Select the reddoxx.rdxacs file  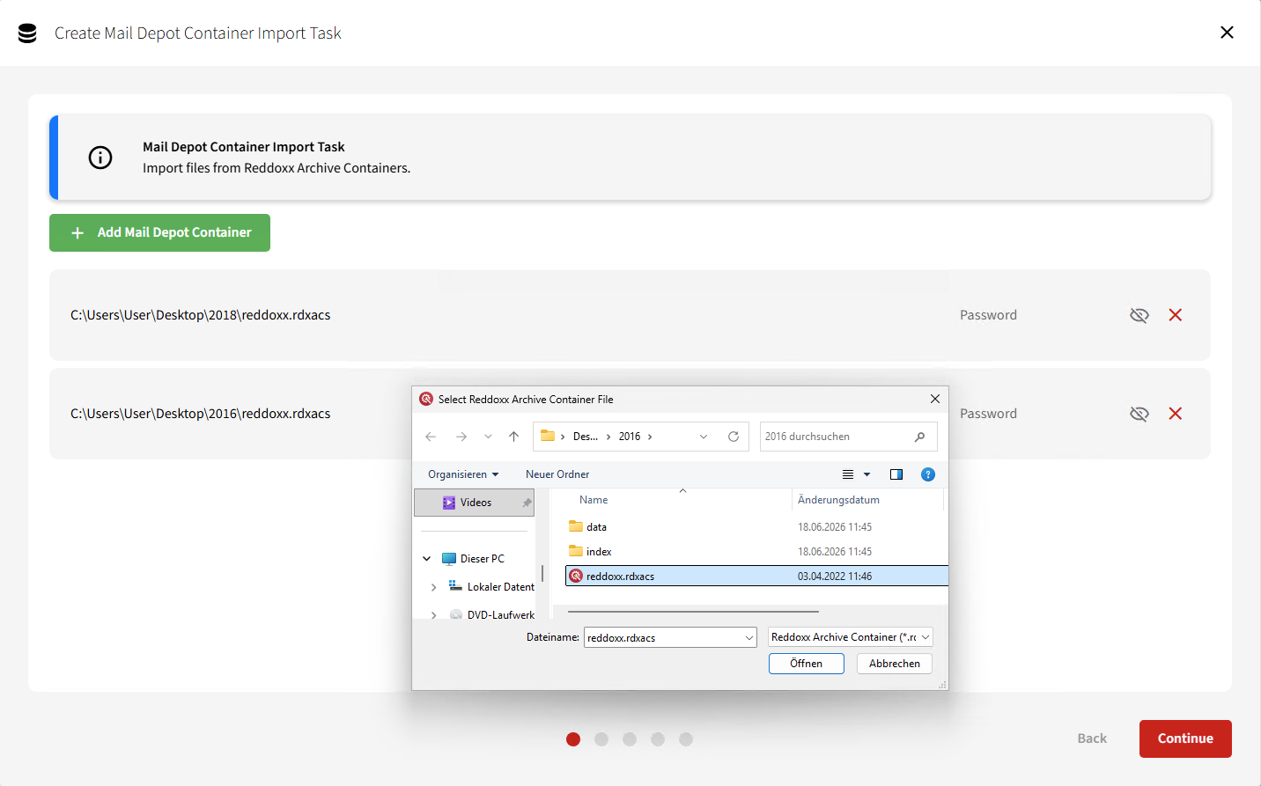pos(757,577)
